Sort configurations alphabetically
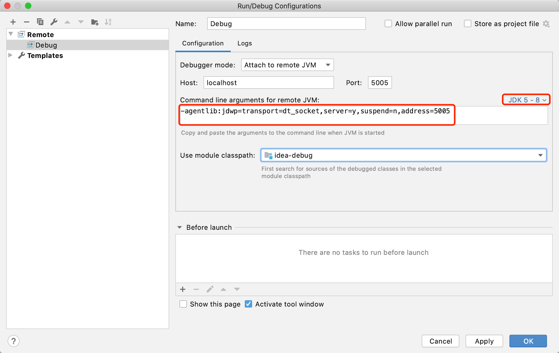This screenshot has width=559, height=353. tap(108, 22)
